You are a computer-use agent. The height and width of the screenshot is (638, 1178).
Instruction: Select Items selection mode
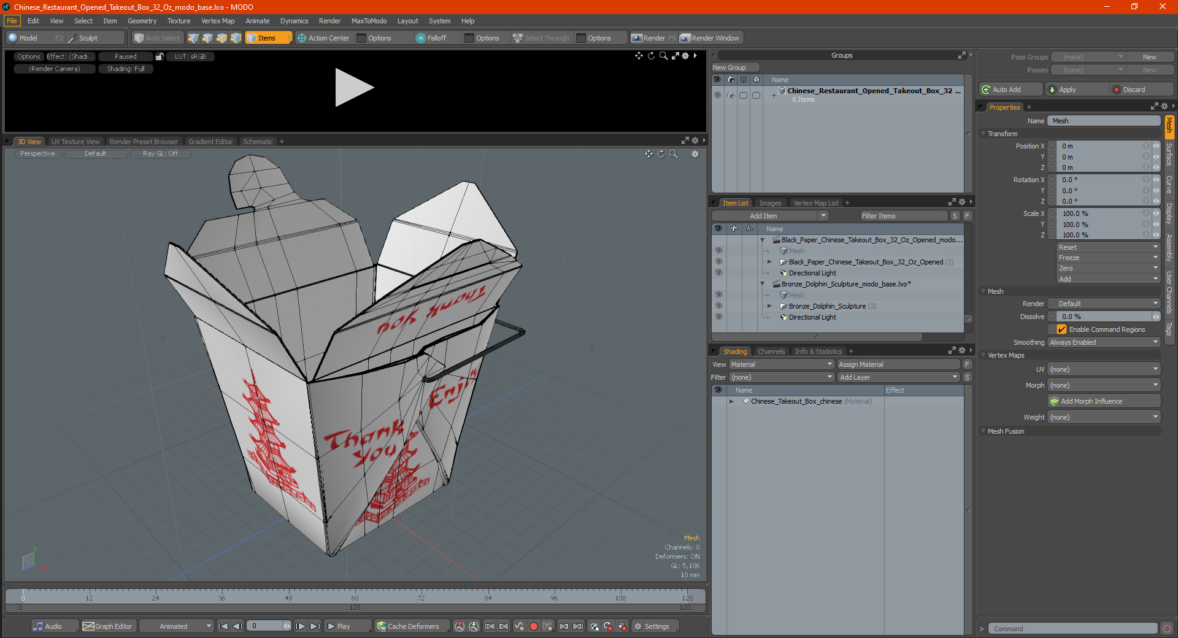pos(268,38)
